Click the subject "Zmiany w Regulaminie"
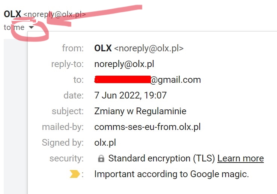 [140, 111]
